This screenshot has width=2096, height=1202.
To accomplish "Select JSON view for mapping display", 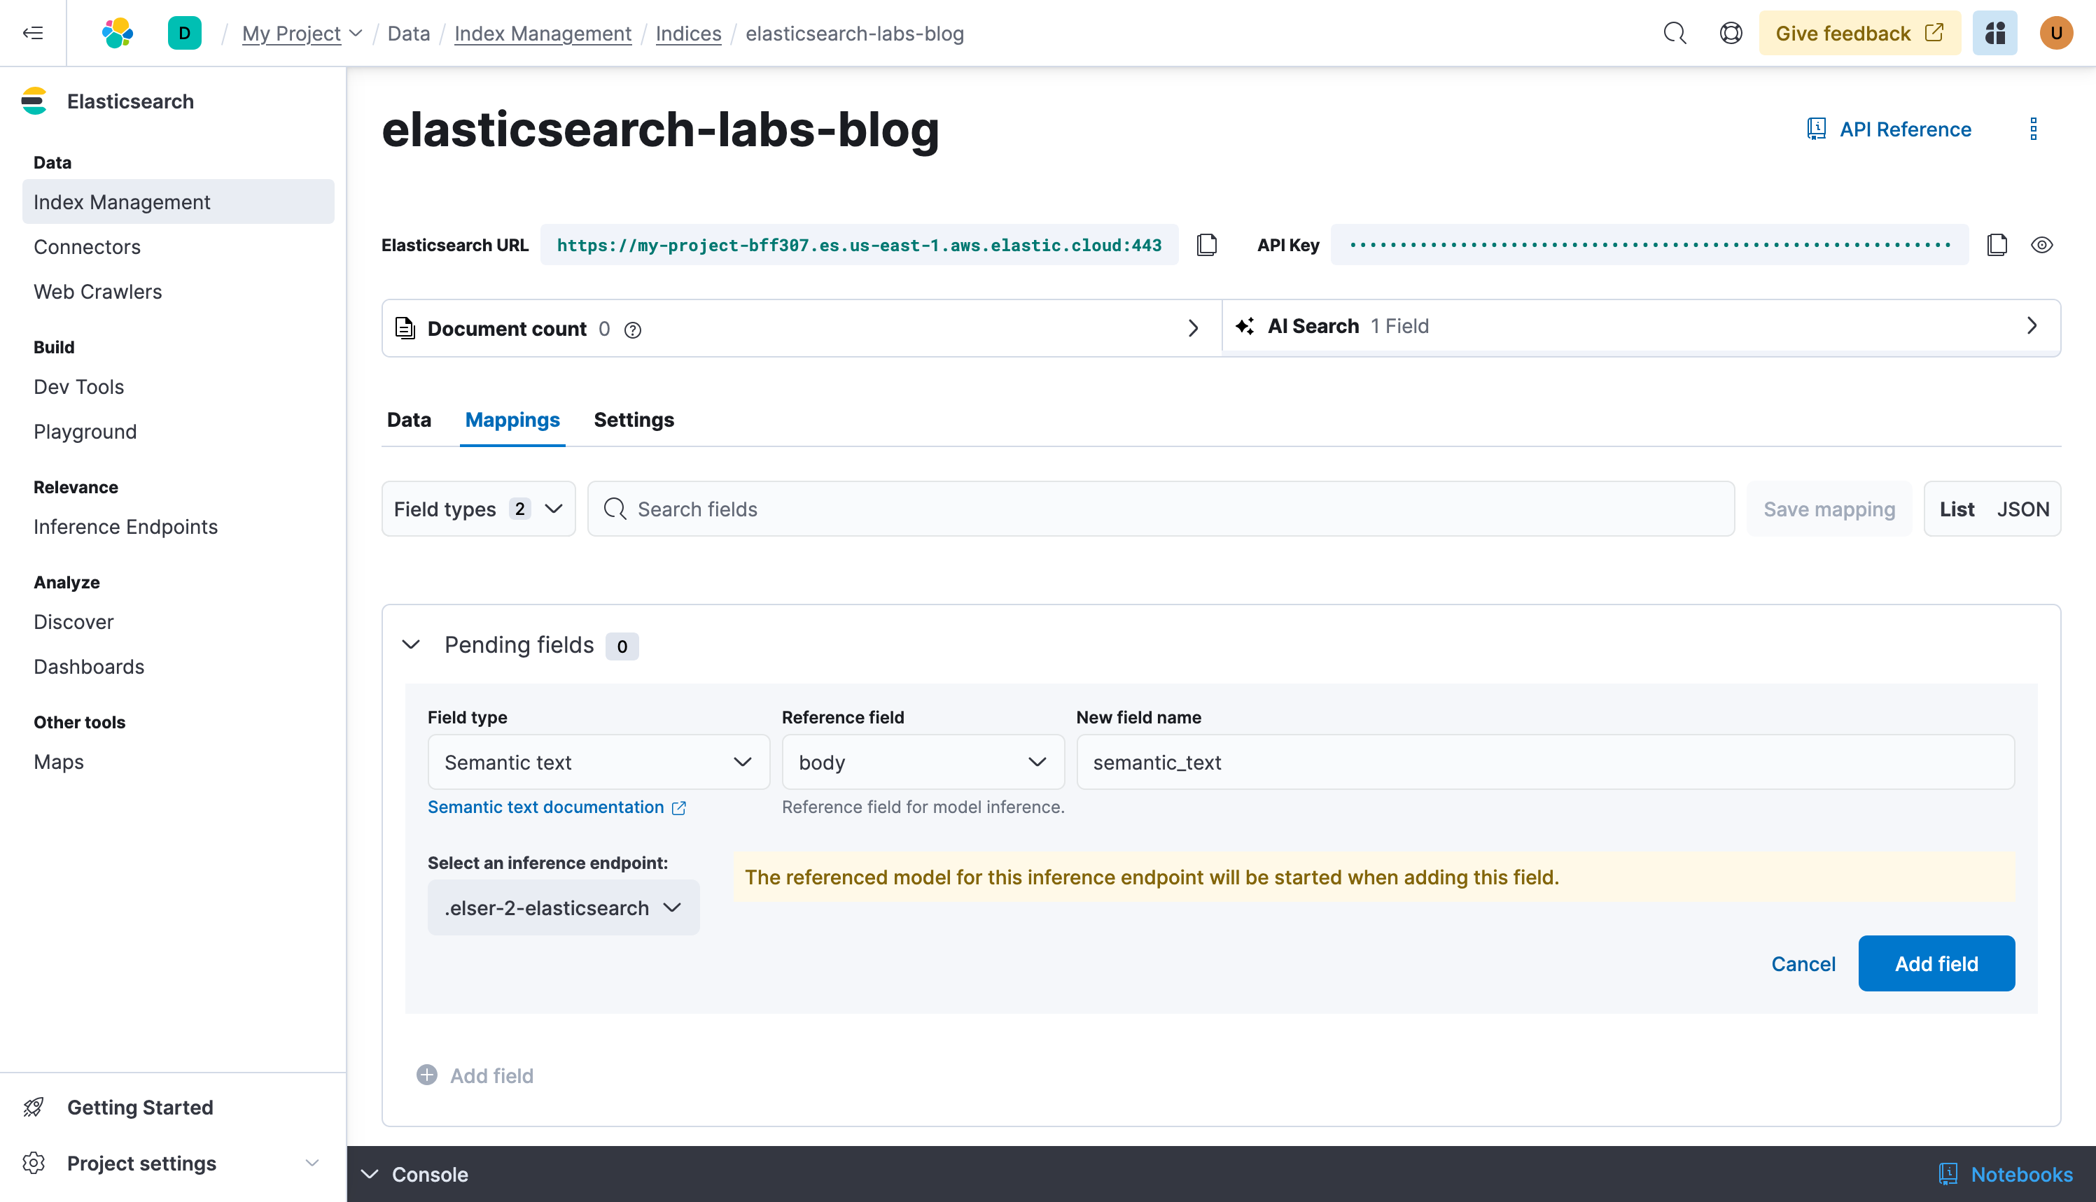I will [x=2022, y=508].
